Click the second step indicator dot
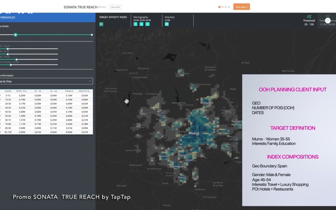Image resolution: width=336 pixels, height=210 pixels. click(223, 7)
